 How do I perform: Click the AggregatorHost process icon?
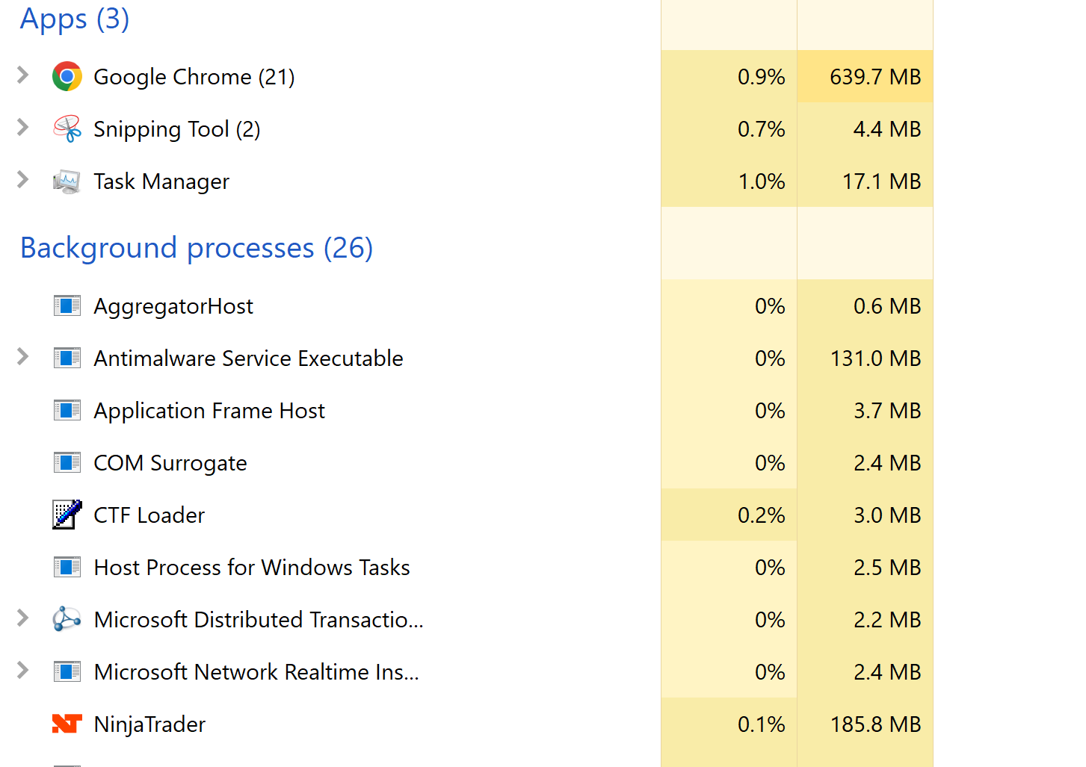67,305
